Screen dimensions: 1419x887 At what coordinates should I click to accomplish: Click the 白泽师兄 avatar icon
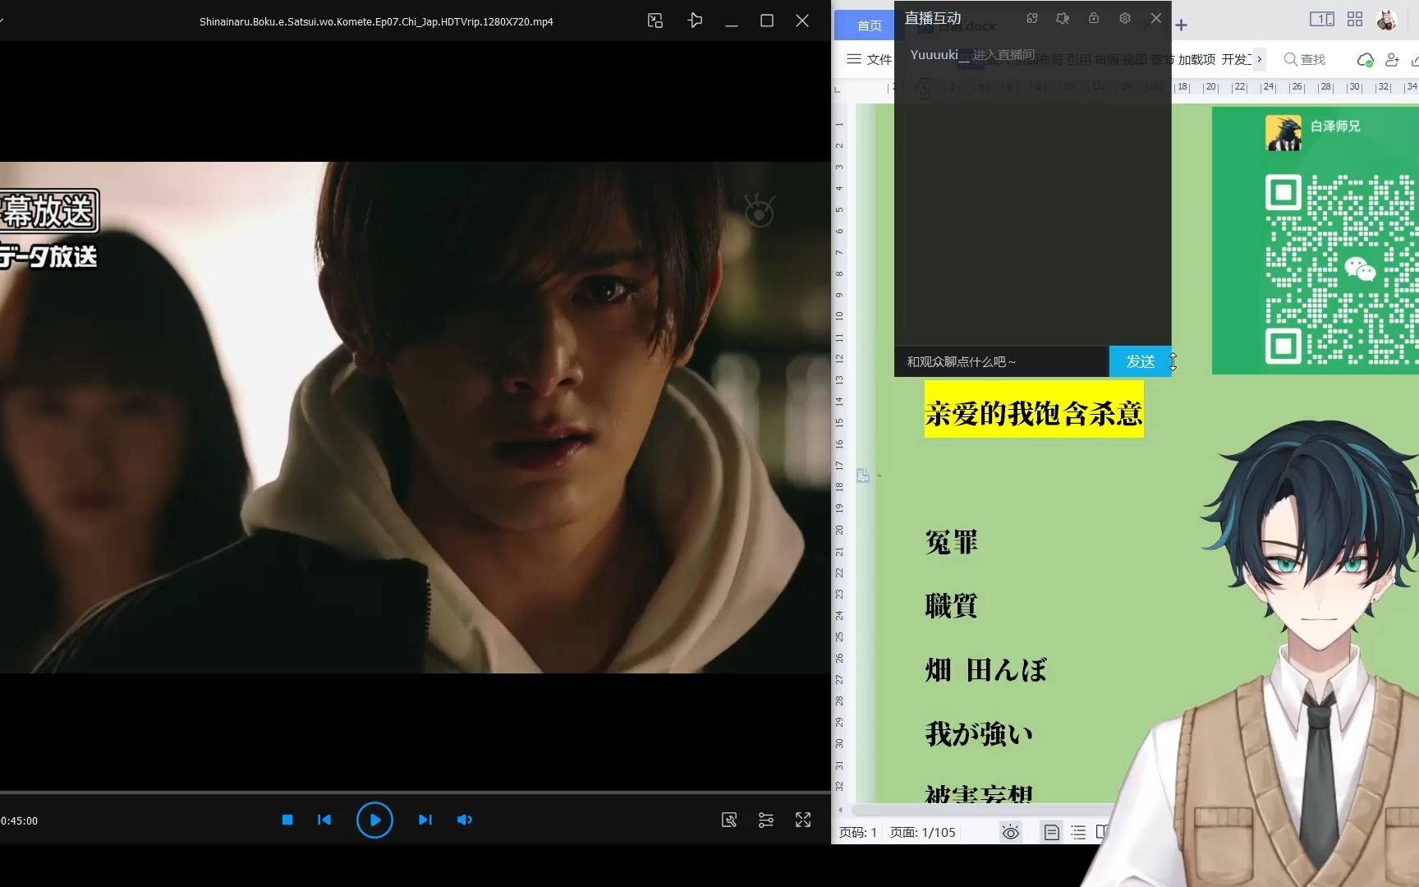click(x=1284, y=132)
